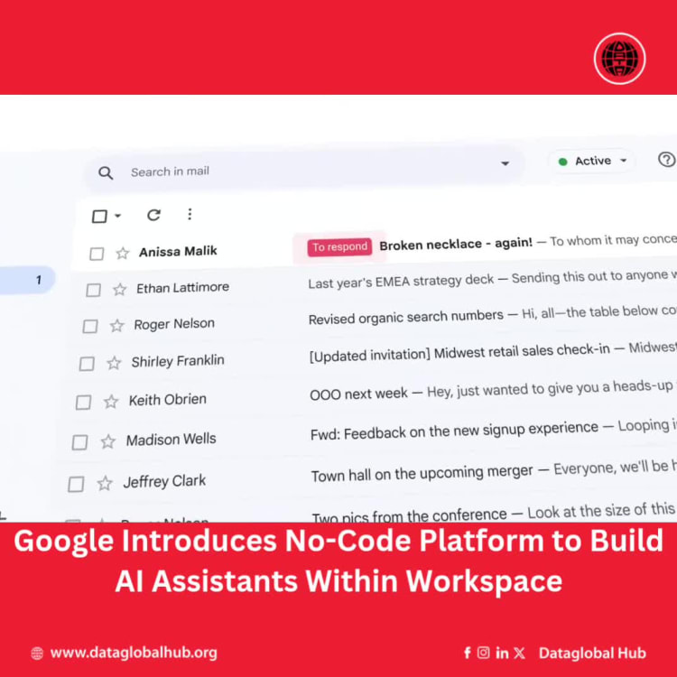Click sender name Madison Wells
Screen dimensions: 677x677
171,440
